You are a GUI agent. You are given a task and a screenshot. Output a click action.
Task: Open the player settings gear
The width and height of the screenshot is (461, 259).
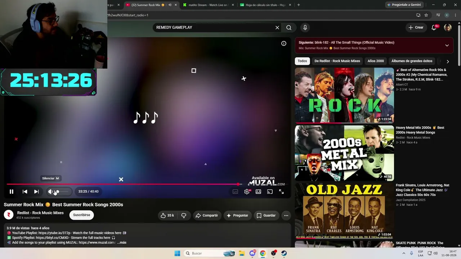tap(247, 192)
